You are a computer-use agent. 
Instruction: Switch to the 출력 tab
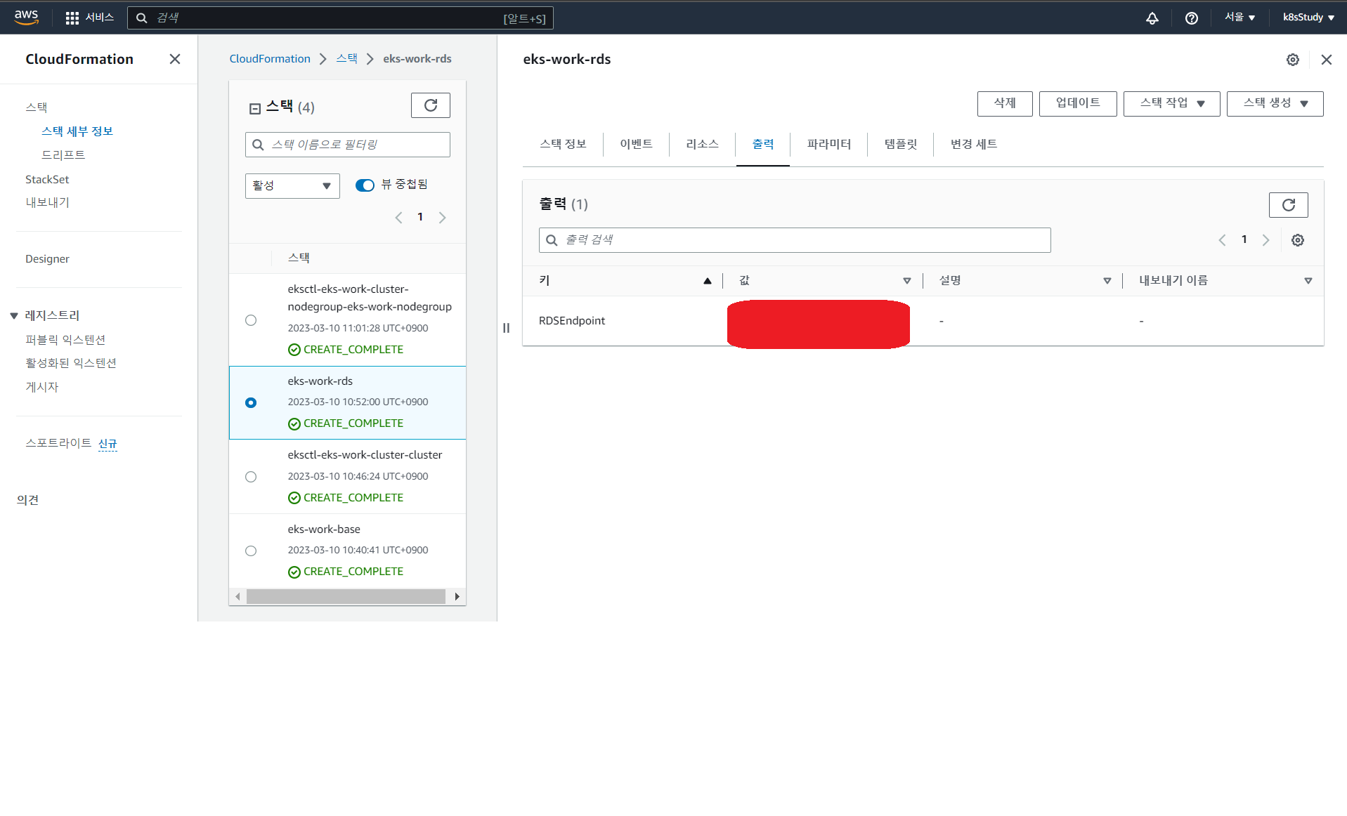click(x=763, y=144)
